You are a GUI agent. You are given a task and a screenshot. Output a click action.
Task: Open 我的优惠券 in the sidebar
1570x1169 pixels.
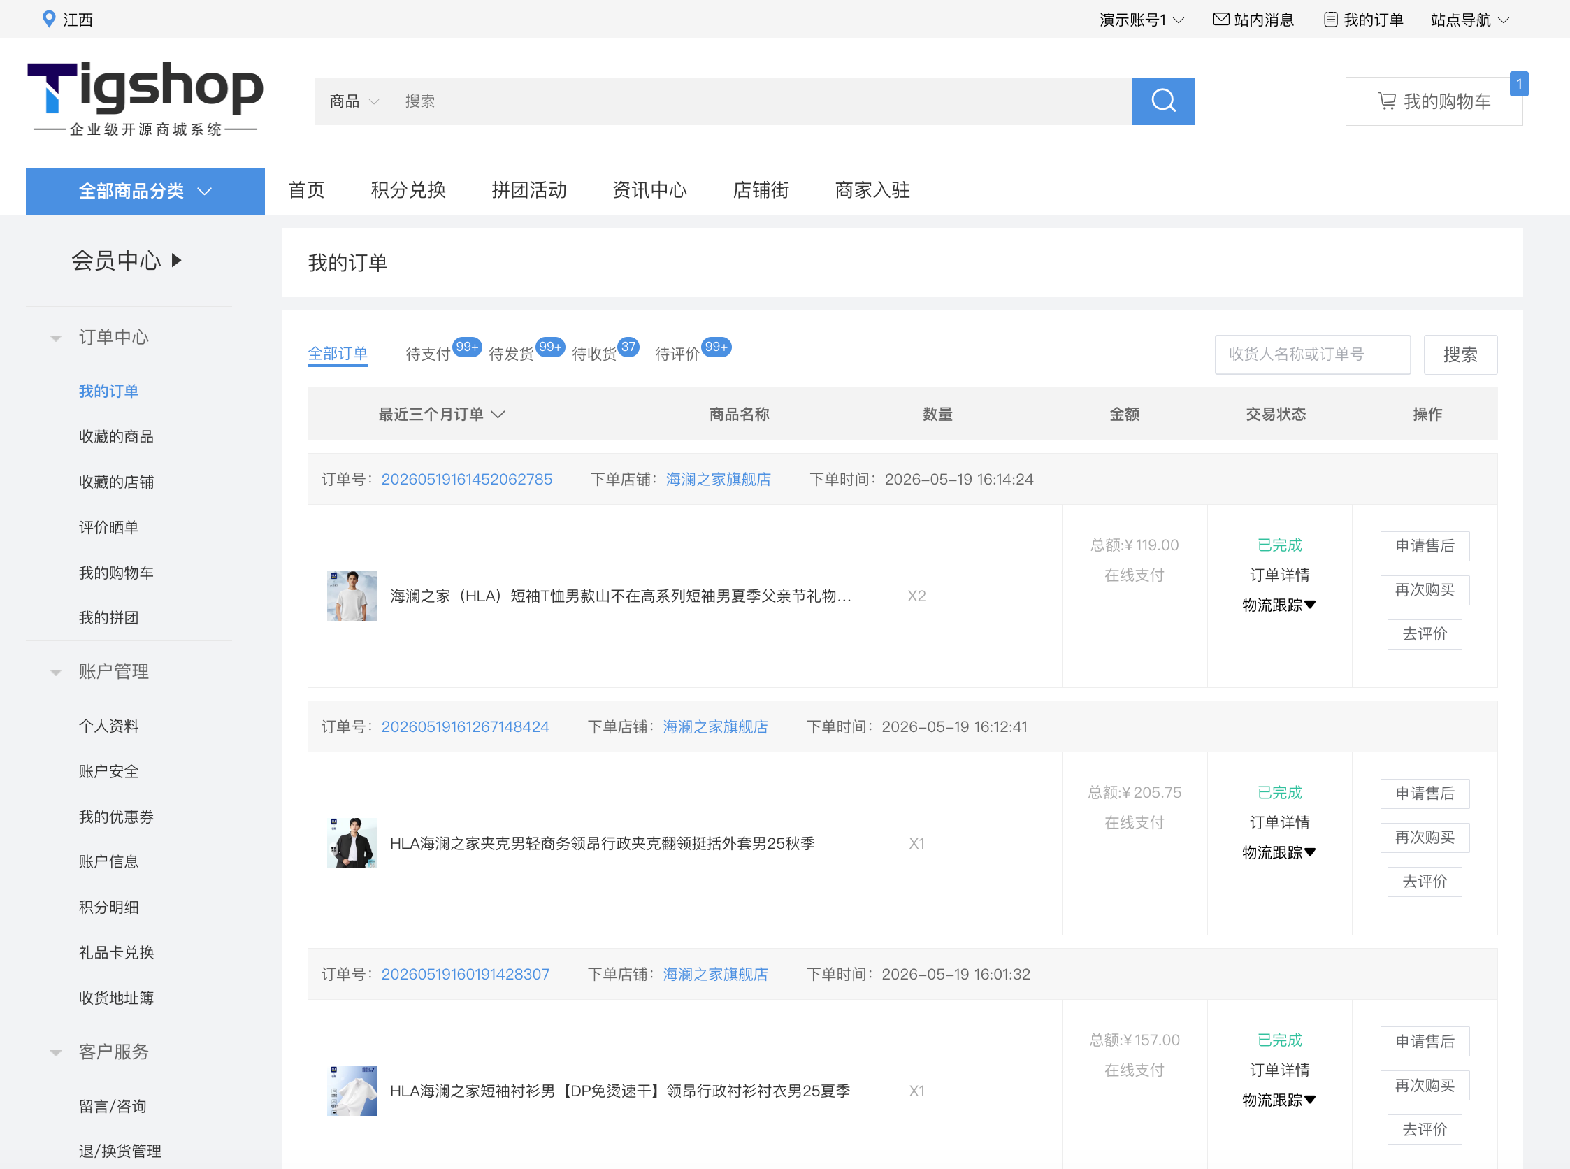(x=116, y=817)
